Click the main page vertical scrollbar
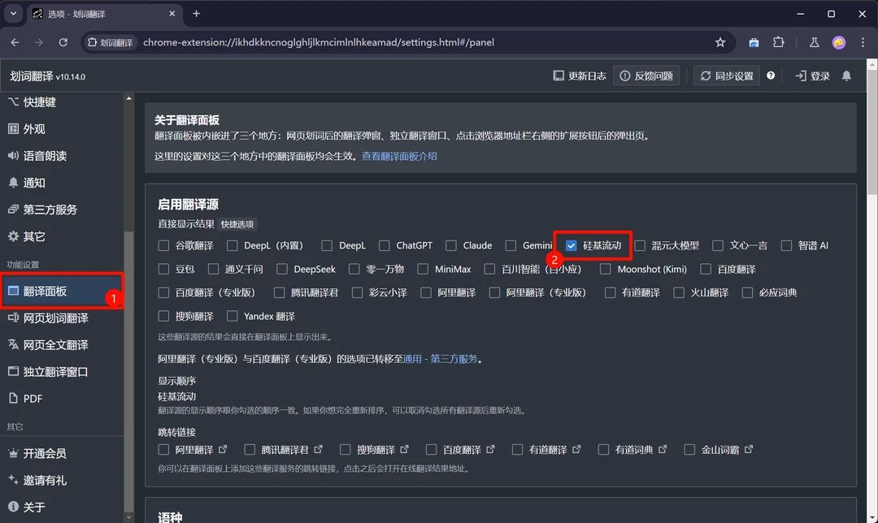The width and height of the screenshot is (878, 523). tap(872, 132)
